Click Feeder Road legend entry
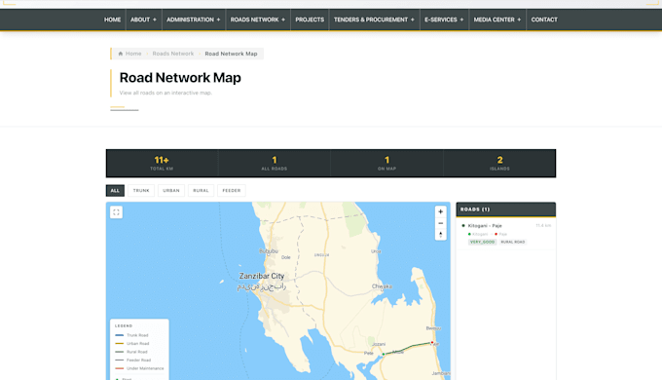The width and height of the screenshot is (662, 380). click(133, 361)
